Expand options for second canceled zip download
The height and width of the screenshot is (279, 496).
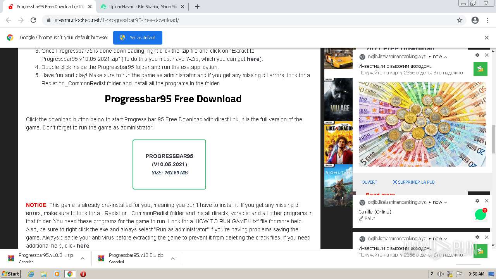(173, 258)
